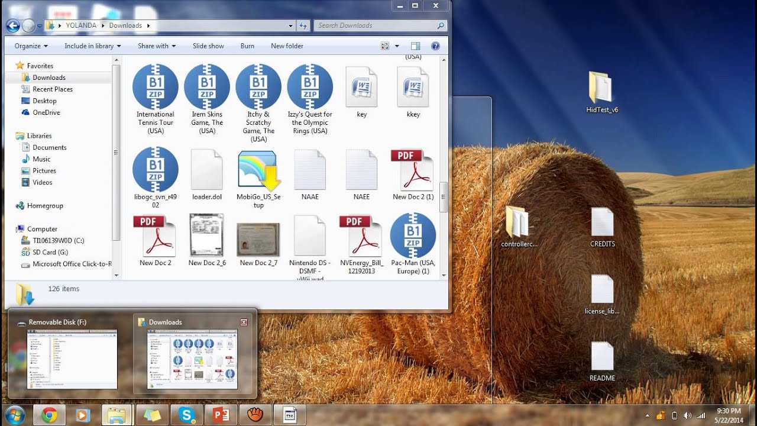Click Downloads breadcrumb in address bar
The width and height of the screenshot is (757, 426).
click(x=125, y=25)
